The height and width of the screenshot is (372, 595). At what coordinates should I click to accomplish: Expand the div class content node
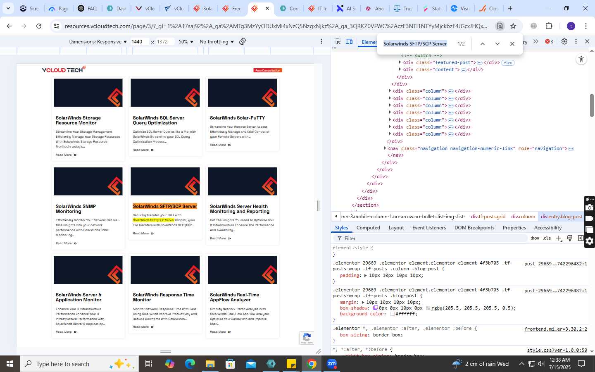click(400, 69)
